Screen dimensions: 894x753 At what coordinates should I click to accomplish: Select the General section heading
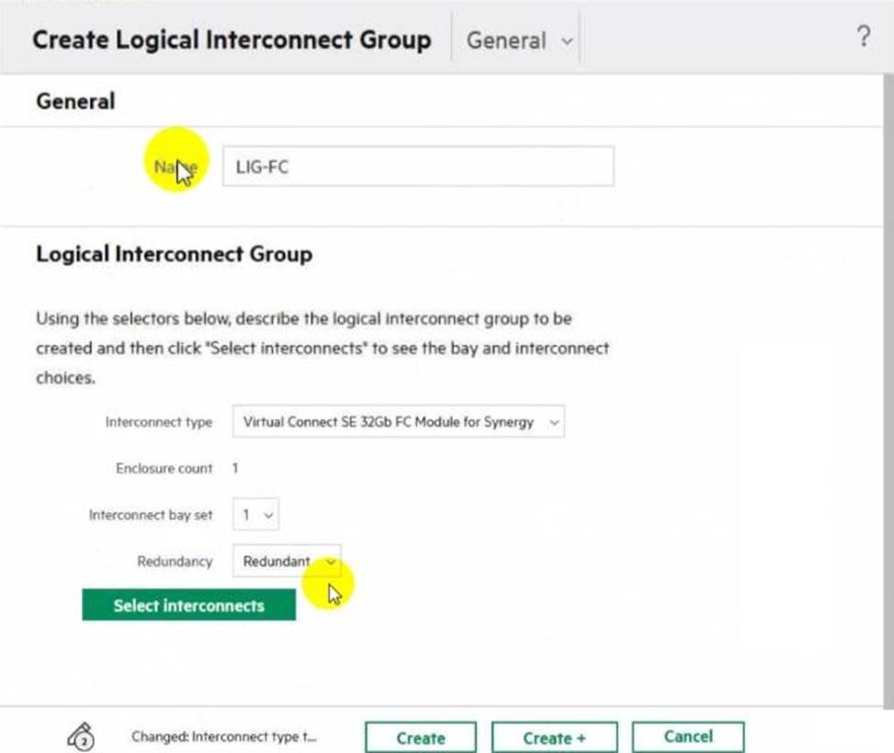pos(75,101)
